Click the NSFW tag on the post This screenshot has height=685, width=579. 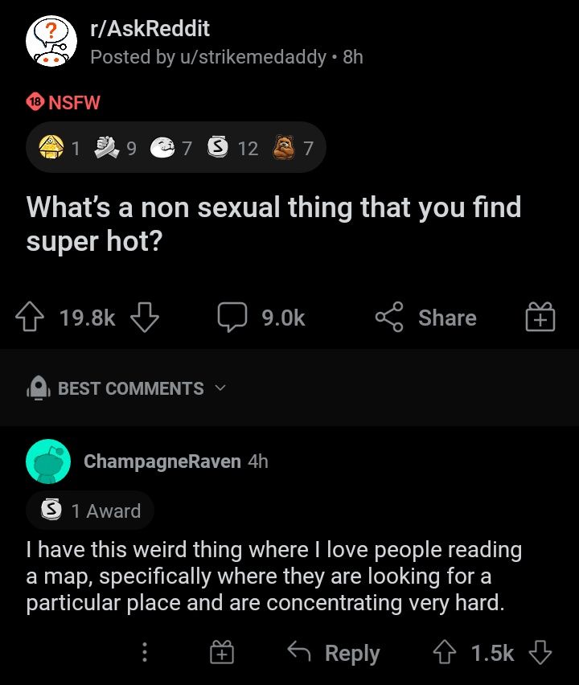(64, 103)
